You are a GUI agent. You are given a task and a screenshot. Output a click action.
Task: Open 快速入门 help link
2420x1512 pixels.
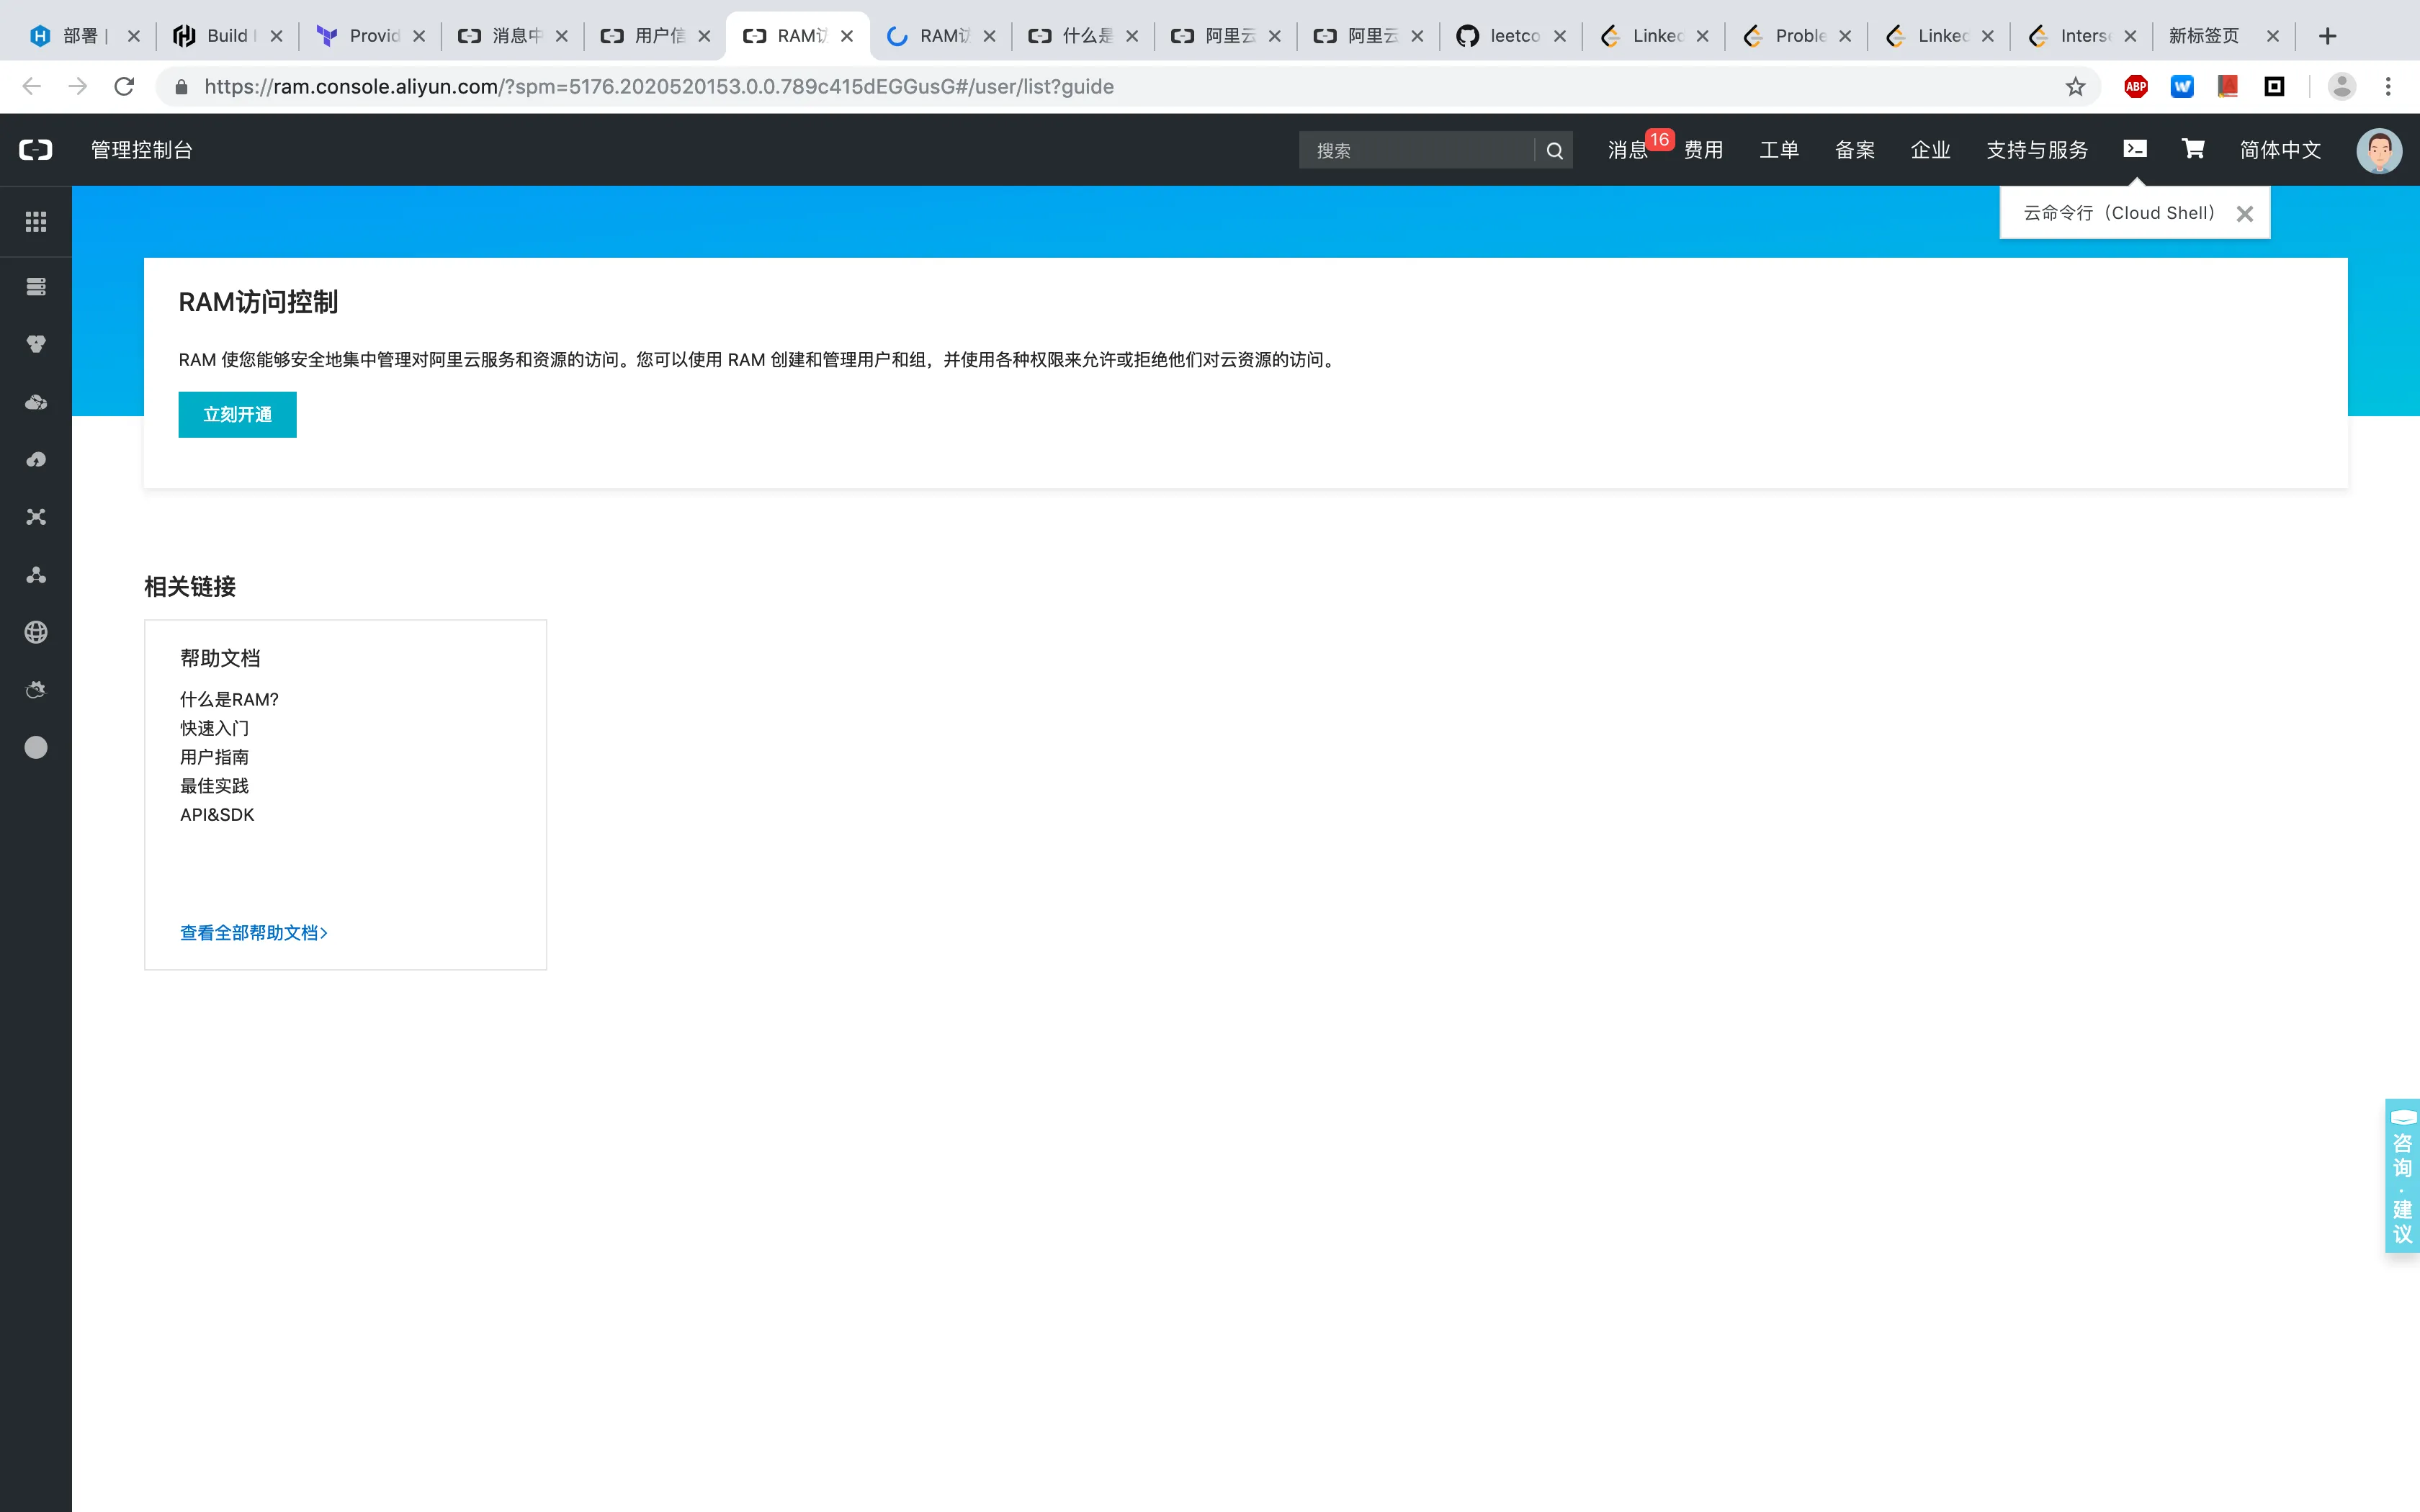click(214, 728)
